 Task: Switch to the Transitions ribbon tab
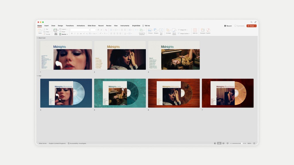(x=70, y=25)
